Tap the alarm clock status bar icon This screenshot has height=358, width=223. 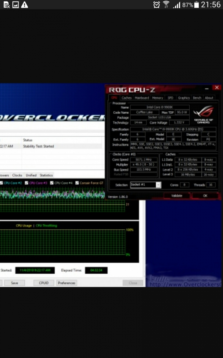156,5
